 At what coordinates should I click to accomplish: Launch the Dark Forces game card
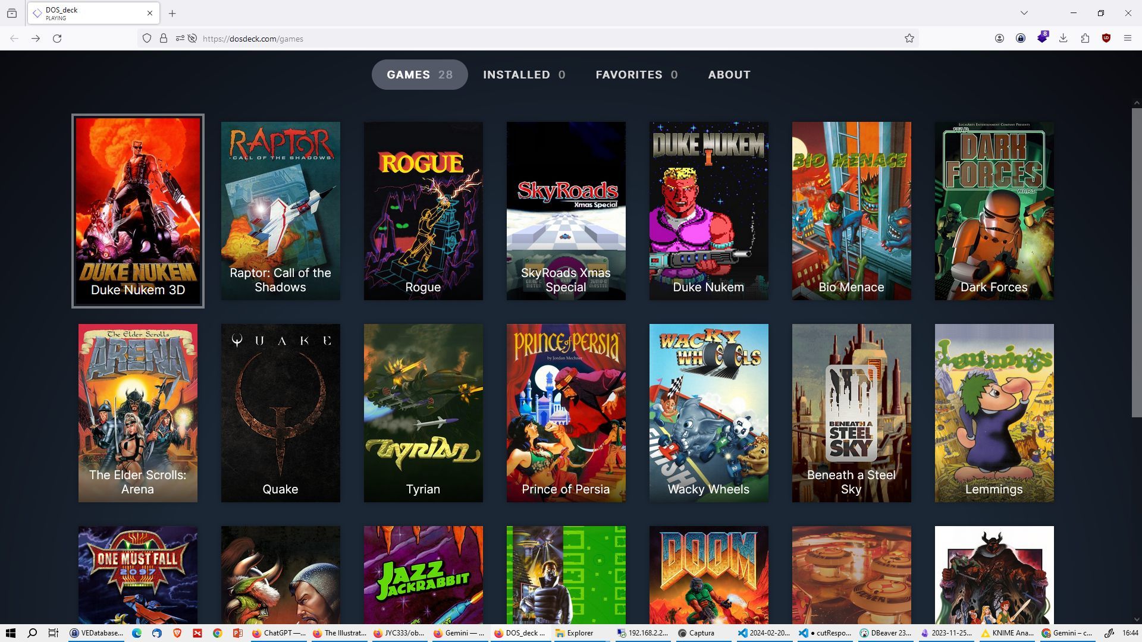click(x=994, y=211)
